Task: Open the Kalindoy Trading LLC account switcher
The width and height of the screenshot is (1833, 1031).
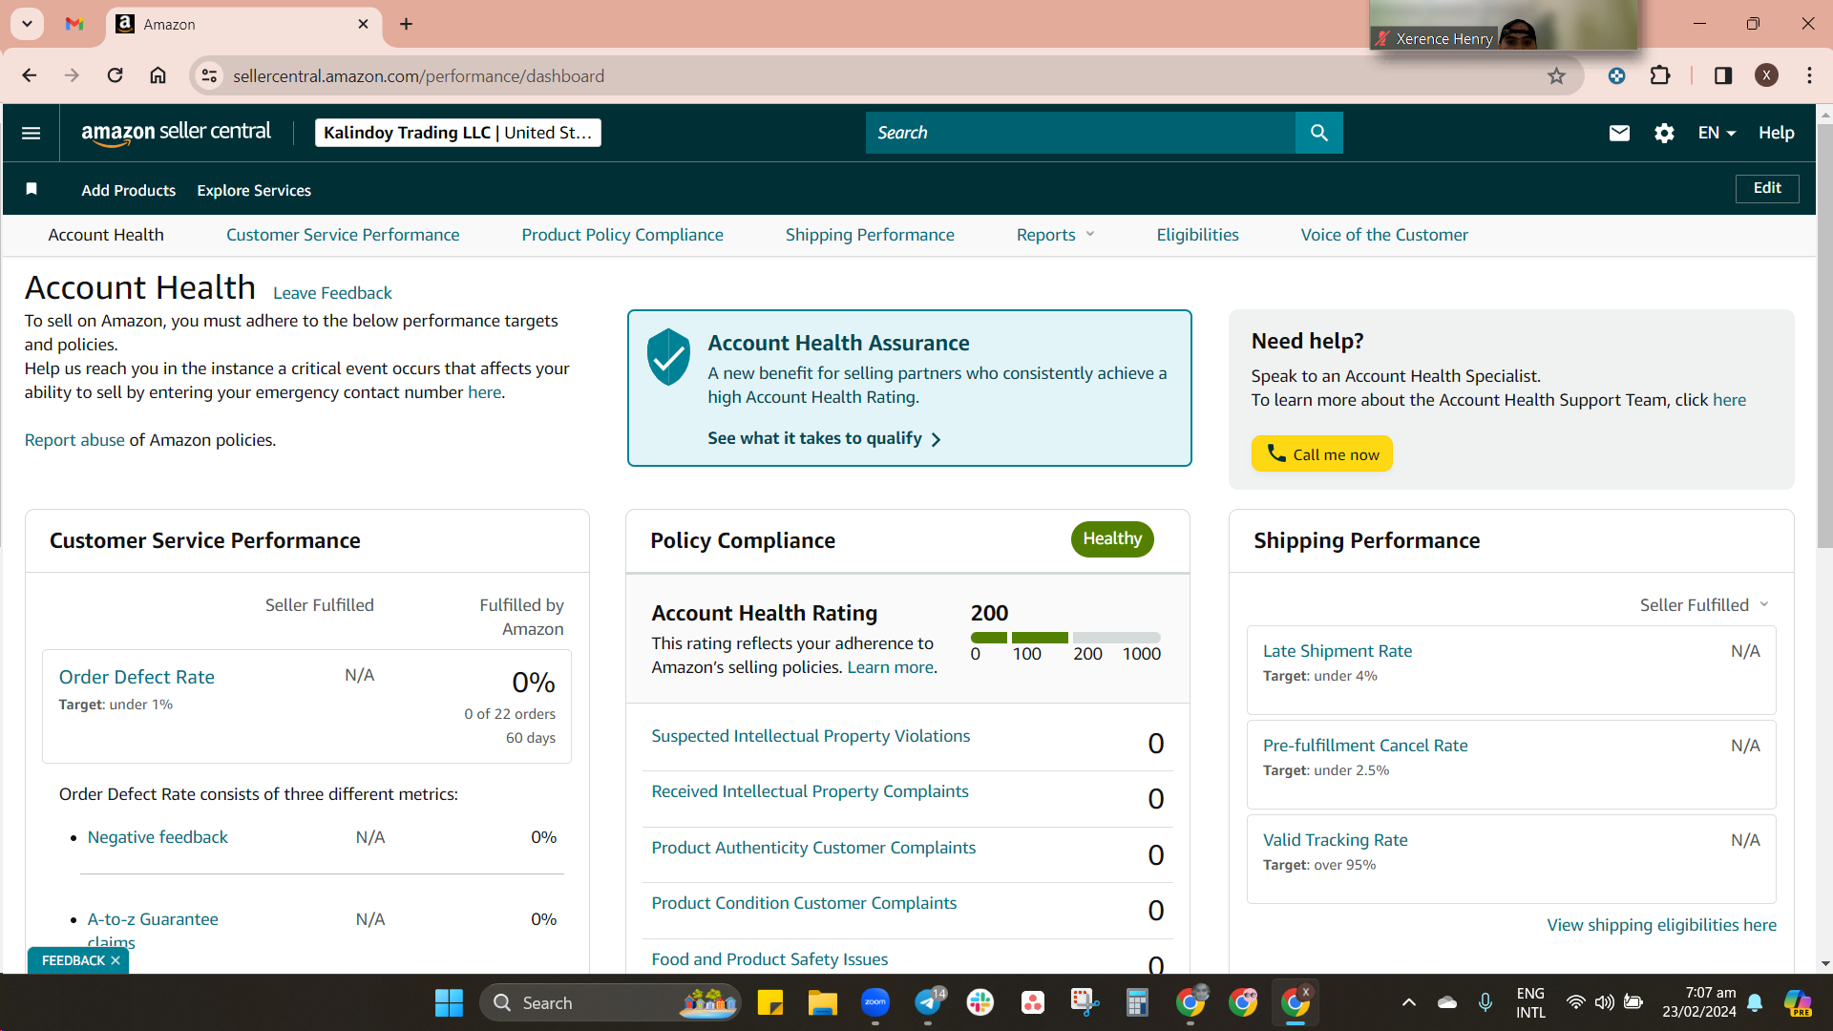Action: click(x=458, y=133)
